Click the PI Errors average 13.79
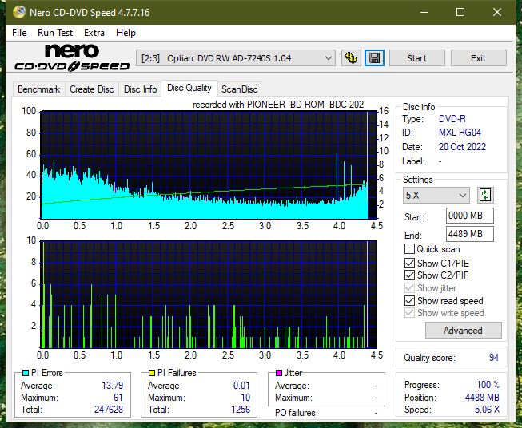 112,386
